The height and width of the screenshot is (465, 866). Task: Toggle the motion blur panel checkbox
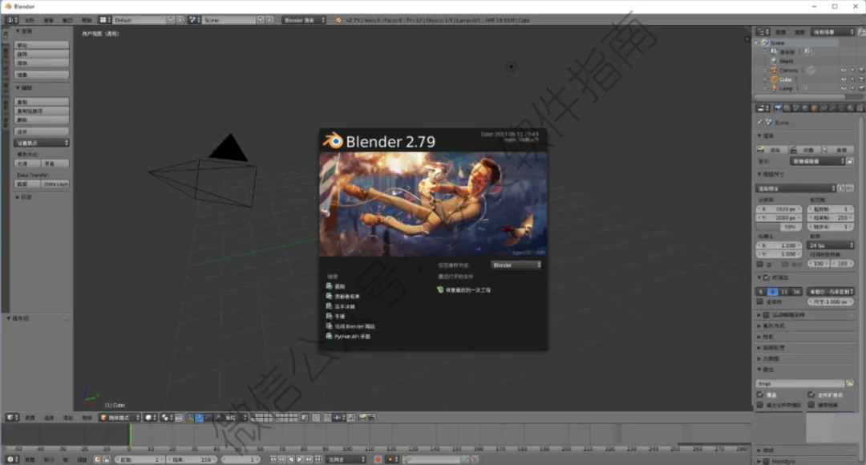tap(767, 315)
